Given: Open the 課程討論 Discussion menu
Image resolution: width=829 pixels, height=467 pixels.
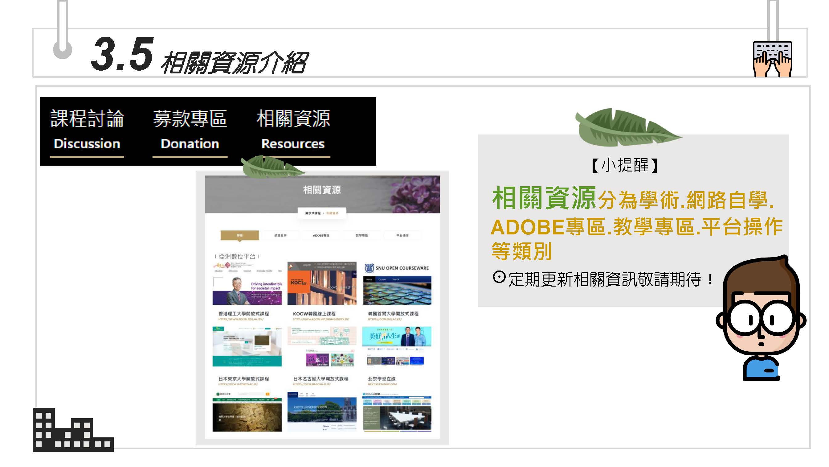Looking at the screenshot, I should tap(87, 131).
